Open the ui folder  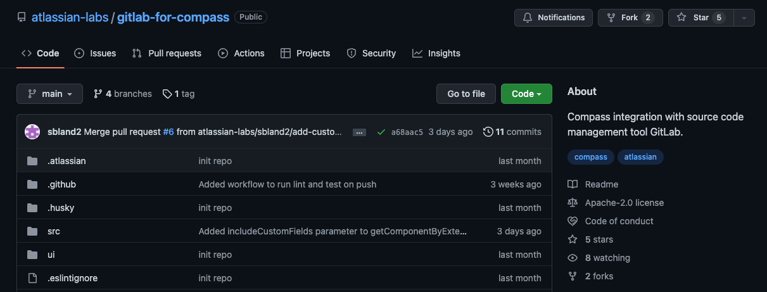(x=51, y=255)
